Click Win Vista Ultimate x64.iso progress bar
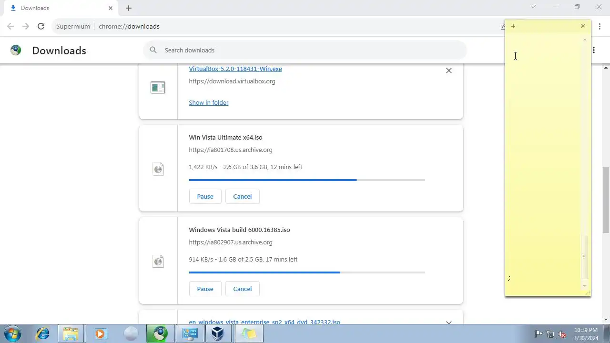This screenshot has height=343, width=610. [x=307, y=180]
